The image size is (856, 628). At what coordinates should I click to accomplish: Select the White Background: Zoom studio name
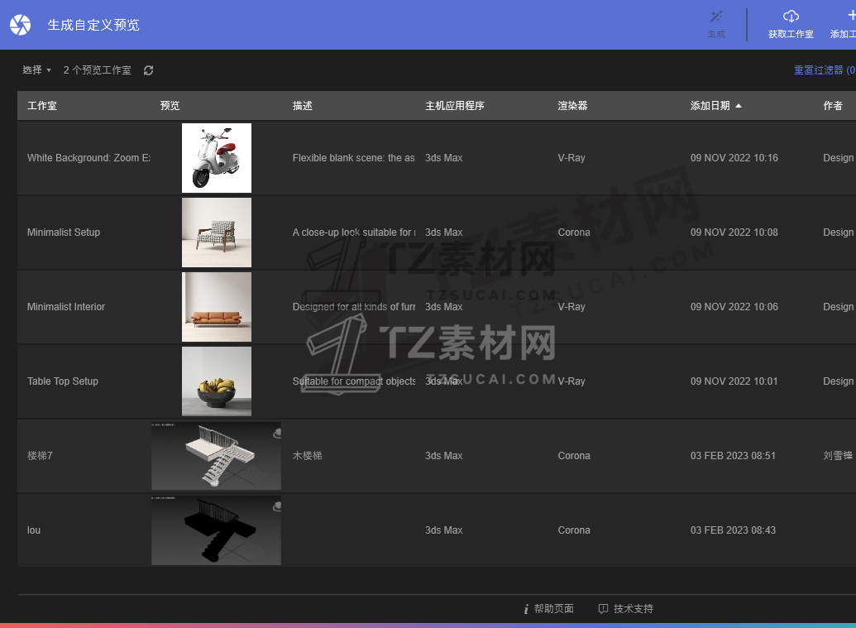(x=89, y=158)
